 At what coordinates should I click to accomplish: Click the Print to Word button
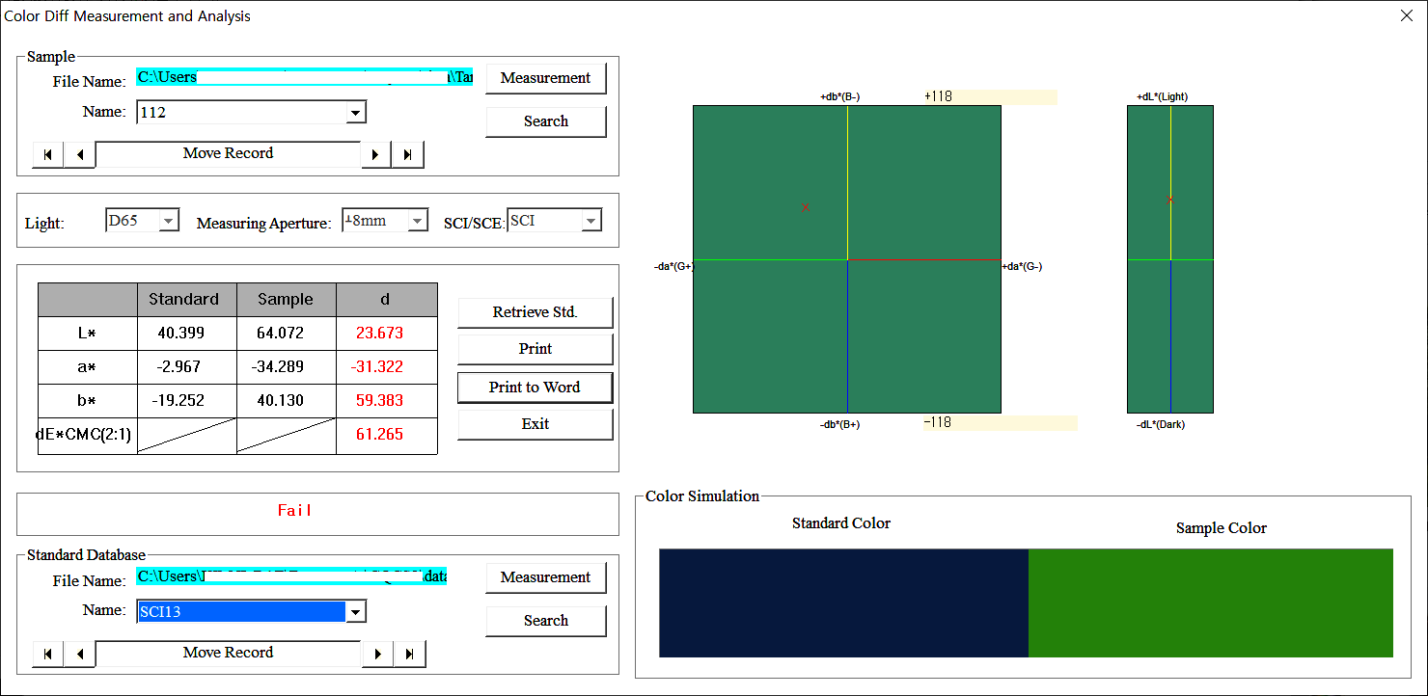pyautogui.click(x=535, y=388)
